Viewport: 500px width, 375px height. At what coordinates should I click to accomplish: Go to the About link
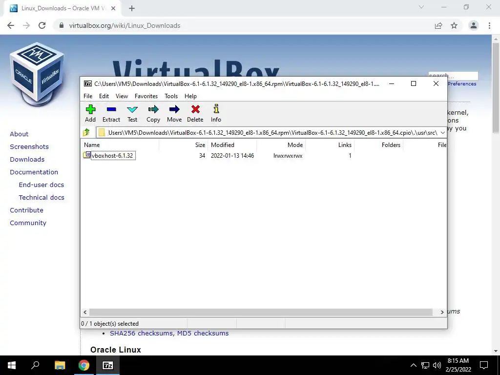(x=19, y=134)
